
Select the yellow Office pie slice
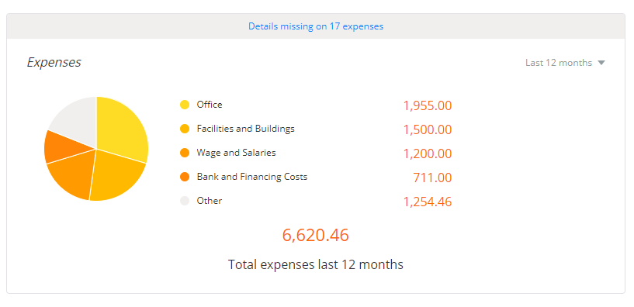(121, 129)
